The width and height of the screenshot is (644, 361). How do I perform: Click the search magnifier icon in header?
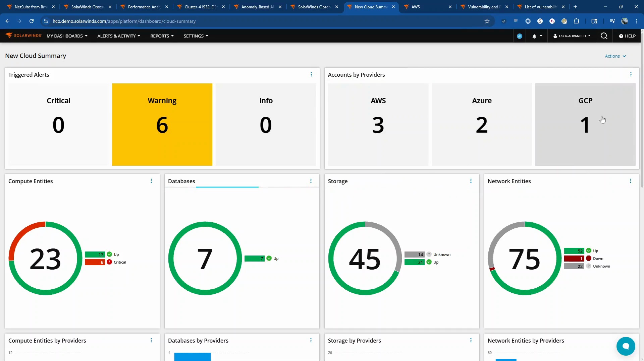604,36
